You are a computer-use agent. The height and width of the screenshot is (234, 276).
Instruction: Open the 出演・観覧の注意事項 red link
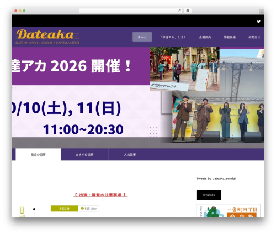(x=100, y=195)
